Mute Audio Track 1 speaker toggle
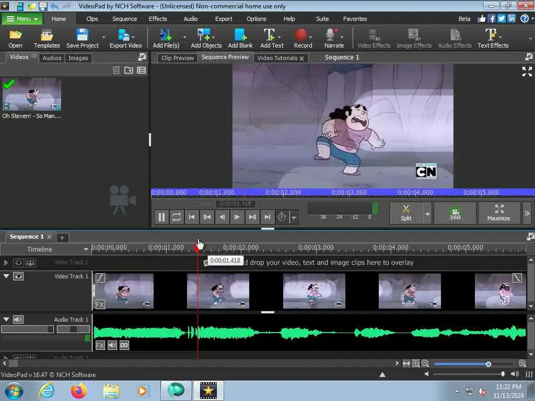535x401 pixels. tap(18, 319)
